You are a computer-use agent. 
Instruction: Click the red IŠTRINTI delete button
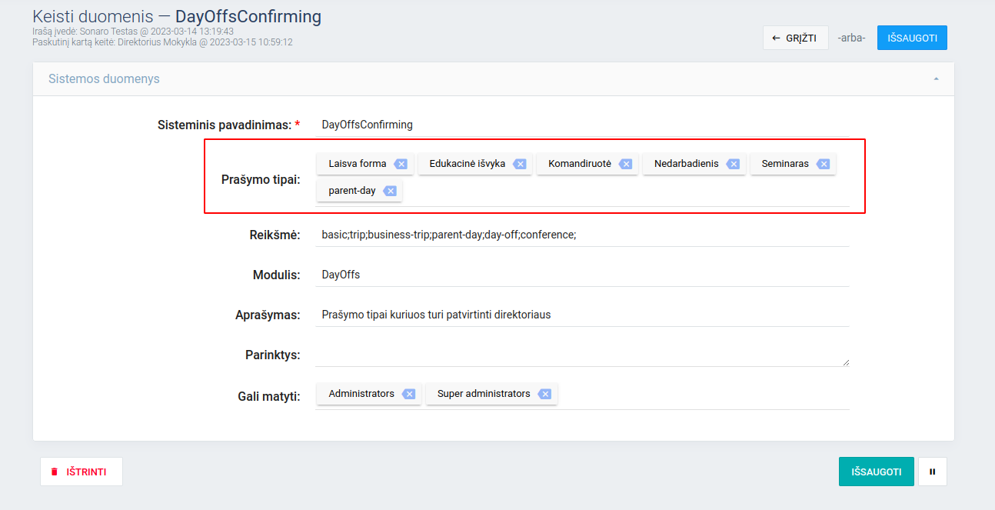pyautogui.click(x=82, y=472)
